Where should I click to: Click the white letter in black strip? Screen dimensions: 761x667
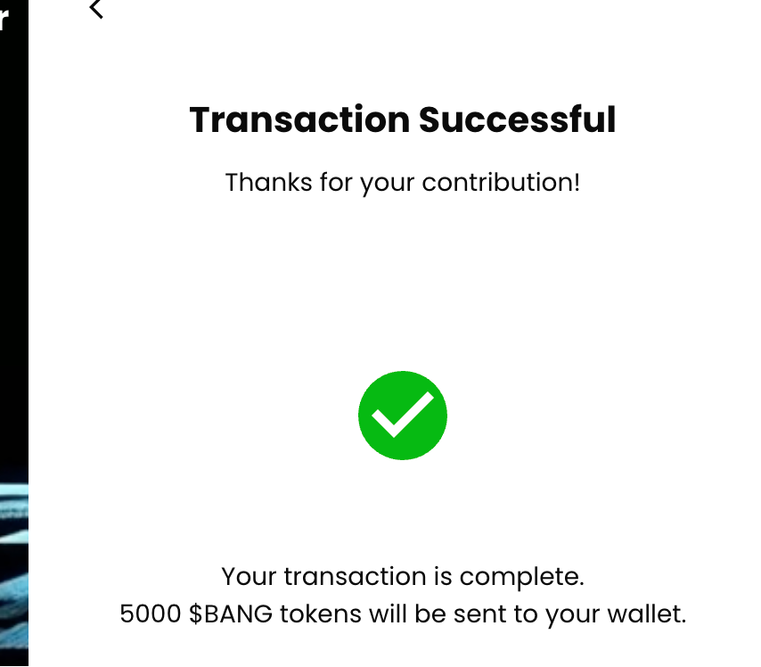(4, 20)
